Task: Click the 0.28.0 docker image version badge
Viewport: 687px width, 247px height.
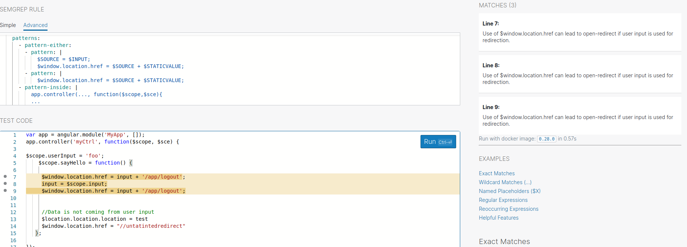Action: [546, 139]
